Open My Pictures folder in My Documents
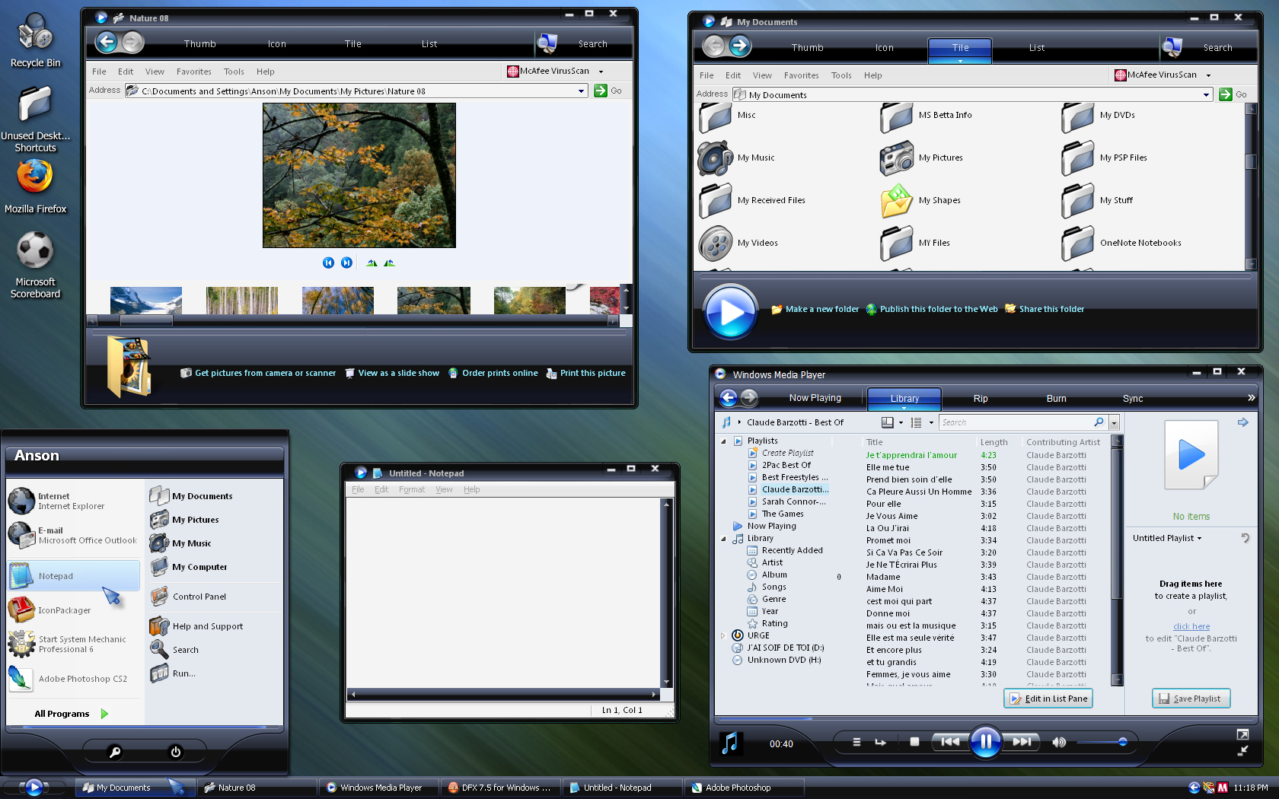 pos(922,158)
